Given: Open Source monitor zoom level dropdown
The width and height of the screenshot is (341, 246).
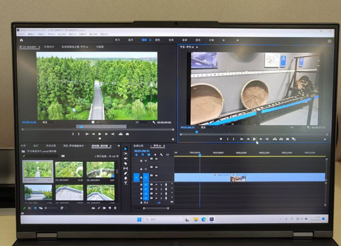Looking at the screenshot, I should pyautogui.click(x=49, y=123).
